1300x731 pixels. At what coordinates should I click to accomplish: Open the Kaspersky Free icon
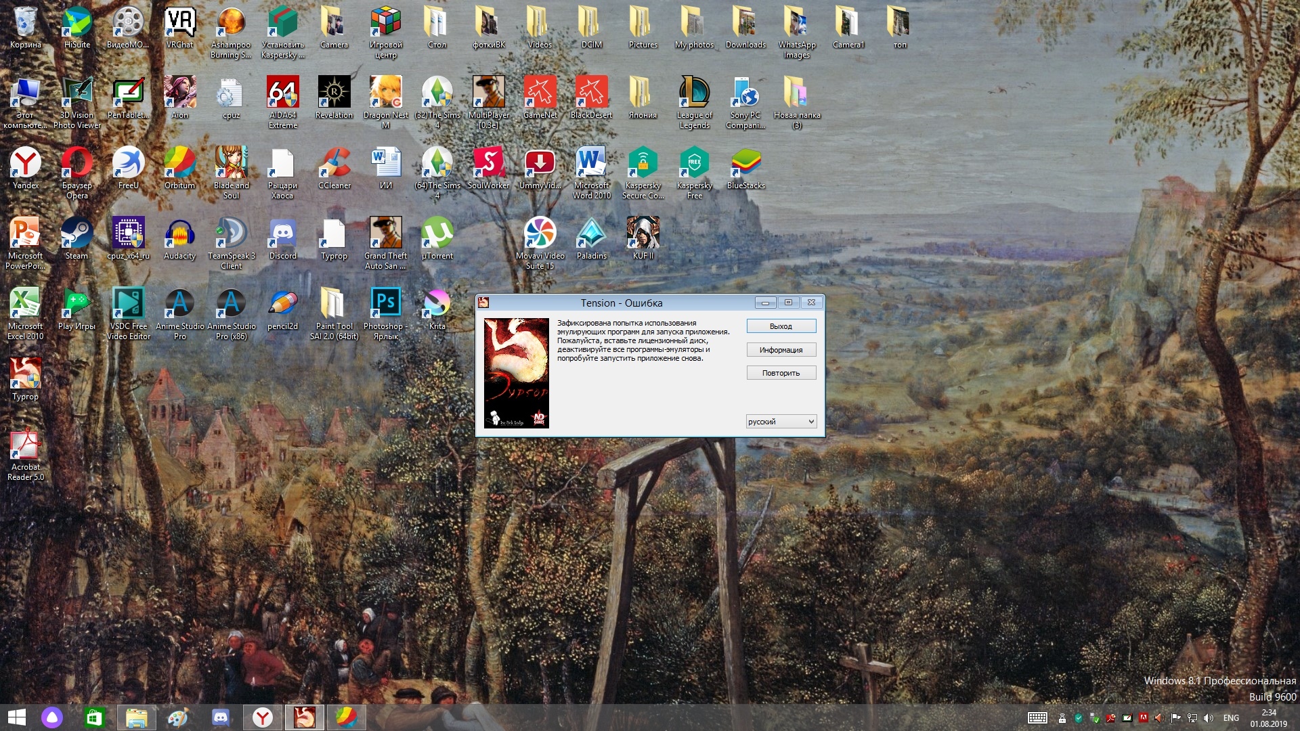click(x=694, y=172)
